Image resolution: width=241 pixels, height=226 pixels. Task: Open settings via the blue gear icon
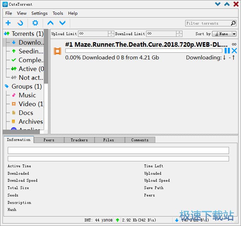(35, 23)
